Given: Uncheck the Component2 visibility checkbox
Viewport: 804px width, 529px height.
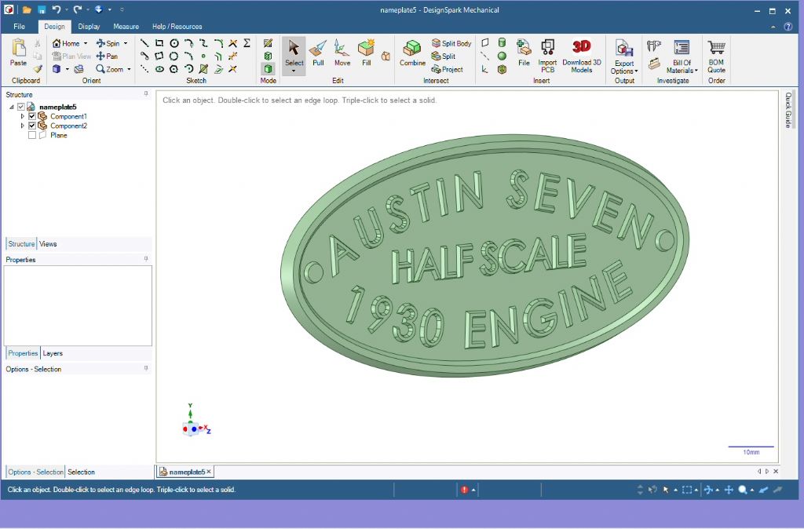Looking at the screenshot, I should click(31, 126).
